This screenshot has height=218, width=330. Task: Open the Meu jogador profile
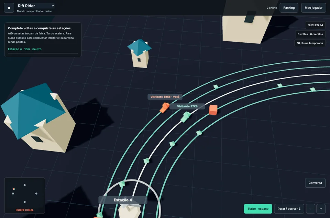(313, 8)
